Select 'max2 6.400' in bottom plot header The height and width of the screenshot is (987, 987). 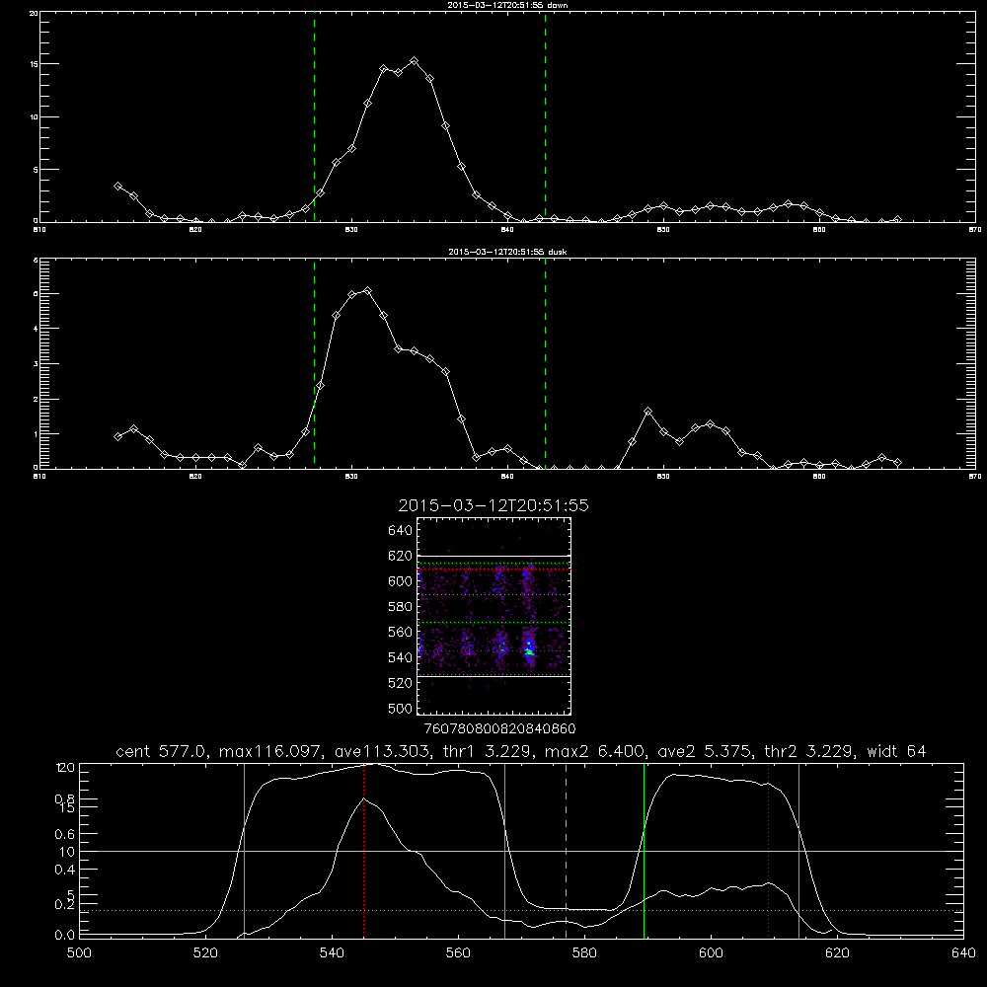coord(594,751)
